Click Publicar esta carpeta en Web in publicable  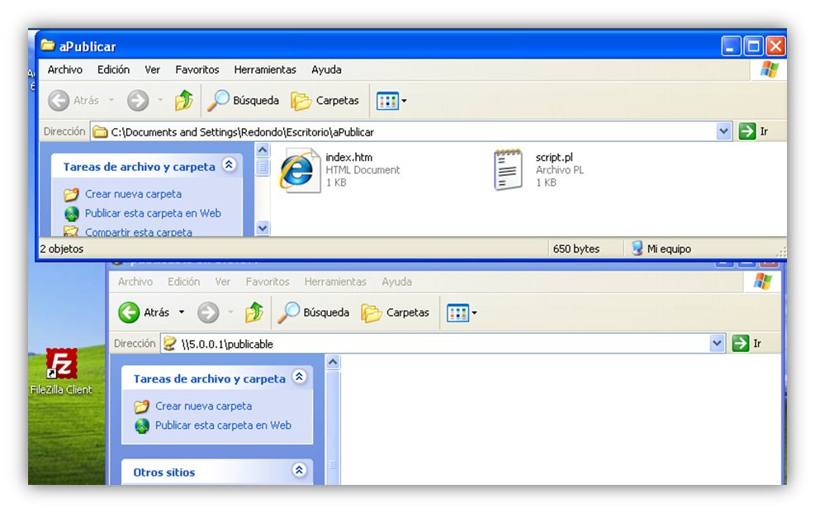coord(223,425)
